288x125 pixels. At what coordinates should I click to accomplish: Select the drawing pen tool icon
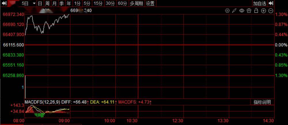tap(234, 11)
